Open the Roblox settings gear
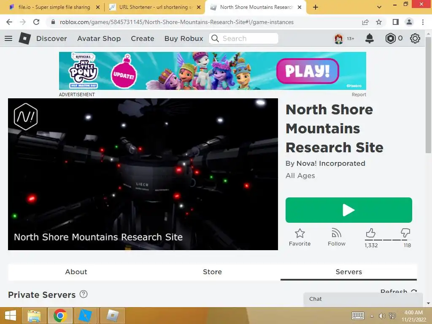Image resolution: width=432 pixels, height=324 pixels. point(415,38)
